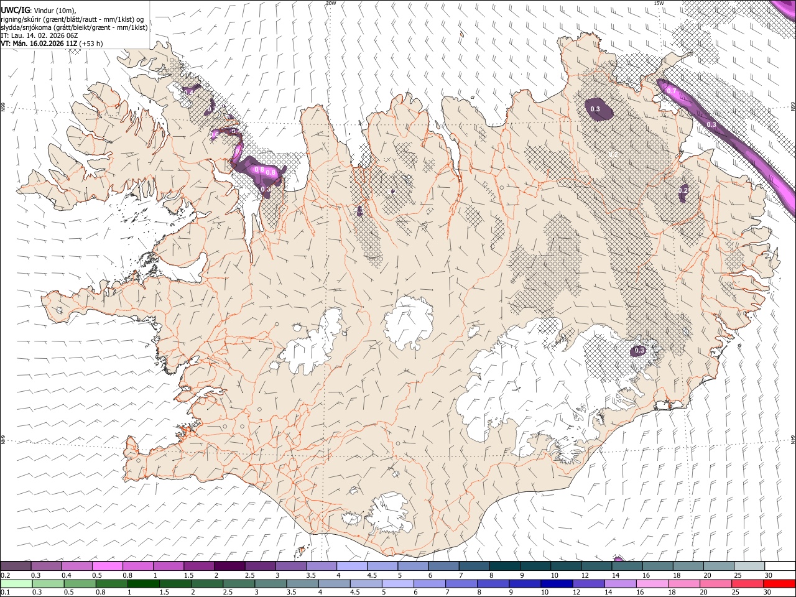Screen dimensions: 796x597
Task: Click the white swatch after upper scale 30
Action: click(779, 567)
